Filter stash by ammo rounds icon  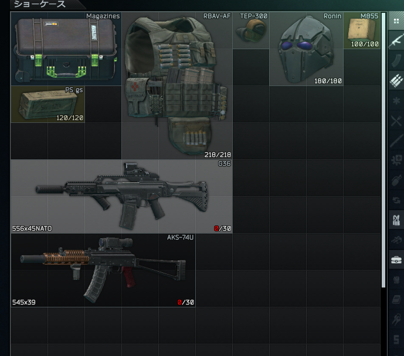tap(396, 81)
